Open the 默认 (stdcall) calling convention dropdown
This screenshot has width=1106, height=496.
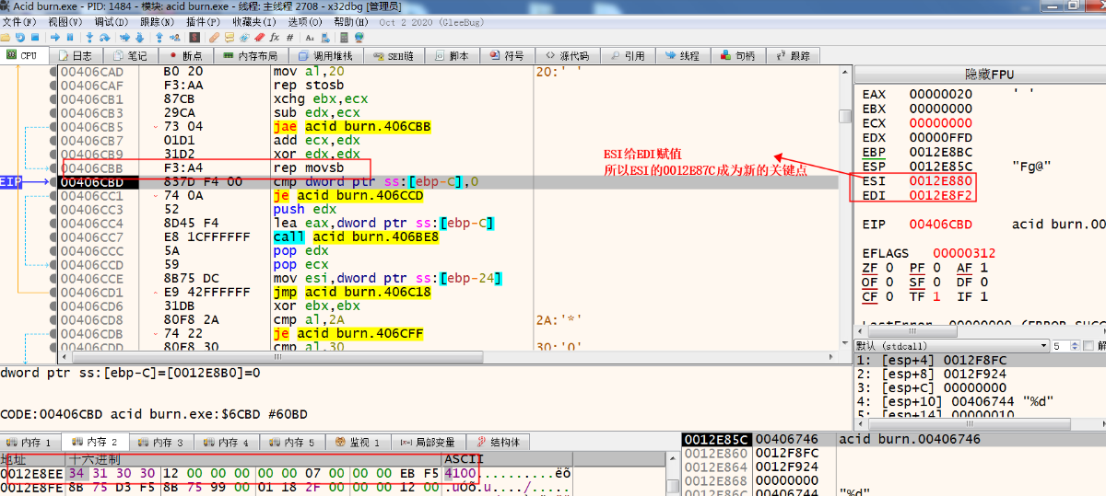952,345
